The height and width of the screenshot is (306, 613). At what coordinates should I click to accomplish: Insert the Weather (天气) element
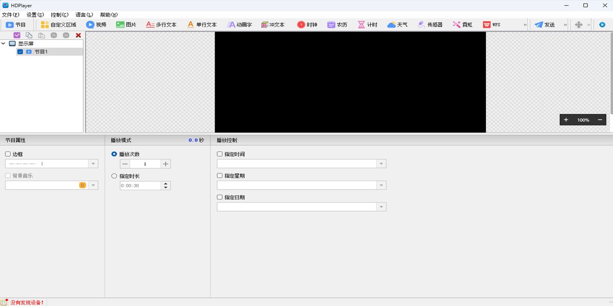click(397, 24)
